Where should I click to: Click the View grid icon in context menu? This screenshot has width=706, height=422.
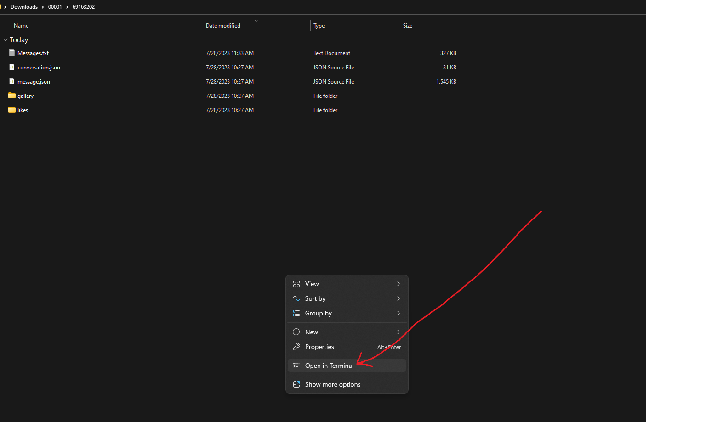296,284
